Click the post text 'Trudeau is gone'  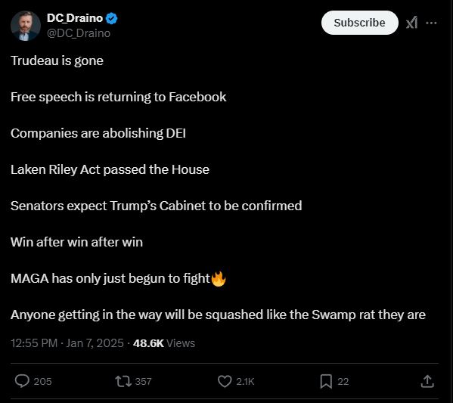point(57,60)
